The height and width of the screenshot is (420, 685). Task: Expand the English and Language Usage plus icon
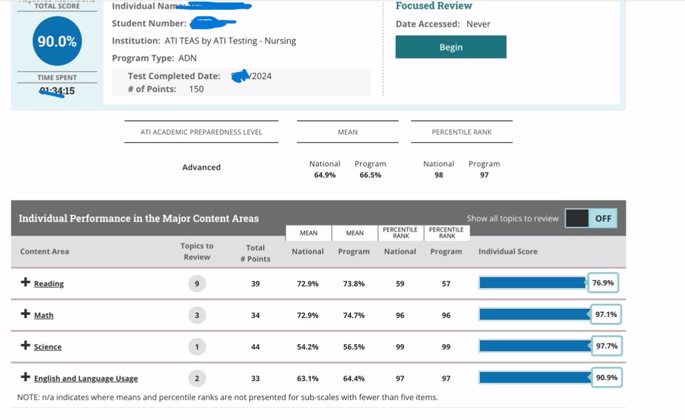pos(25,377)
